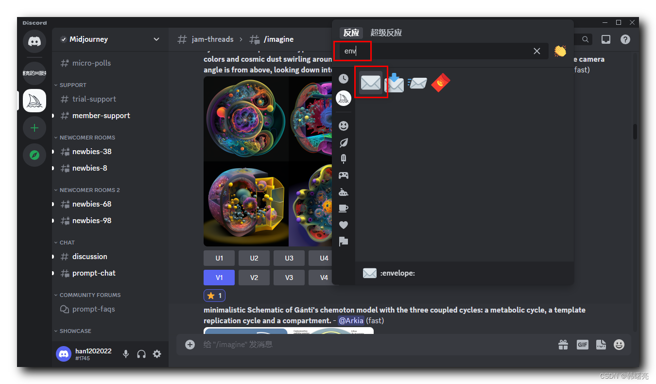This screenshot has width=656, height=384.
Task: Jump to nature leaf emoji category
Action: [x=344, y=142]
